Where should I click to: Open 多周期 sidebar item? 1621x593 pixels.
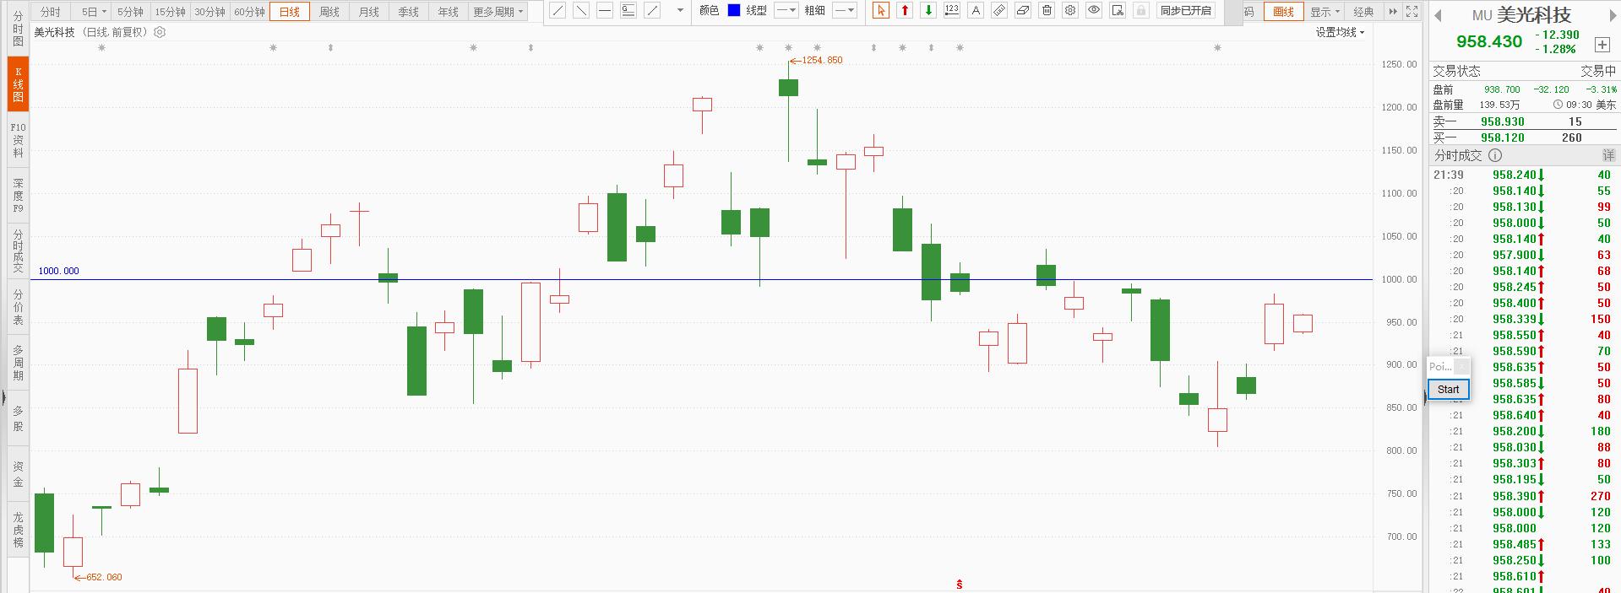click(x=18, y=363)
